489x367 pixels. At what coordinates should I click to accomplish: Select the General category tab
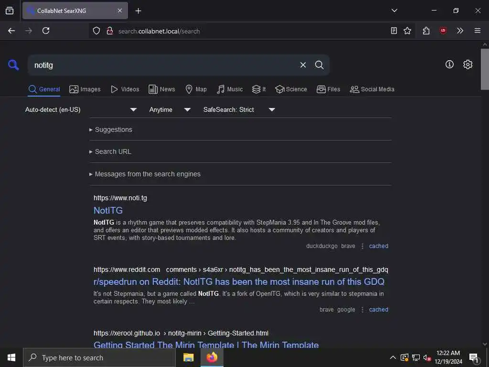(x=44, y=89)
